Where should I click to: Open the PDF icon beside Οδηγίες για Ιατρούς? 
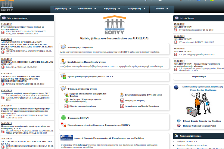pyautogui.click(x=122, y=100)
